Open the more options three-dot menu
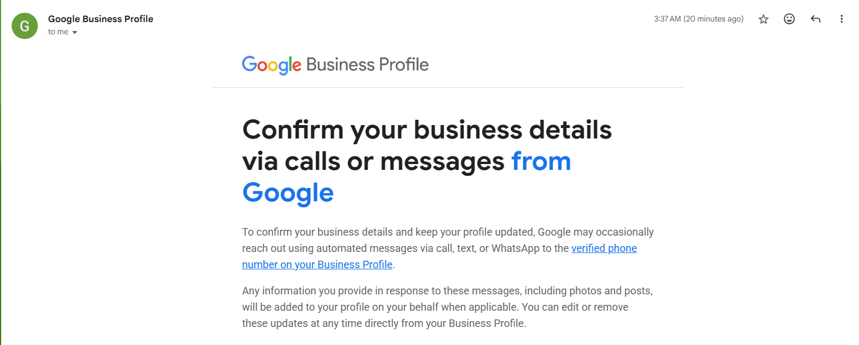Viewport: 859px width, 345px height. tap(842, 19)
